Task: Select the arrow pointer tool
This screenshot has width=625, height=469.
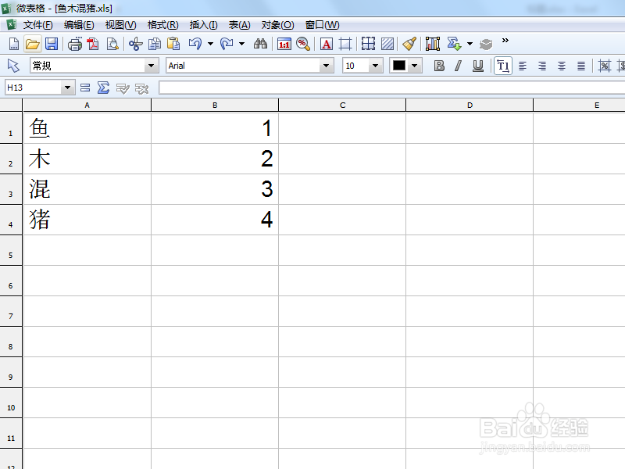Action: point(13,66)
